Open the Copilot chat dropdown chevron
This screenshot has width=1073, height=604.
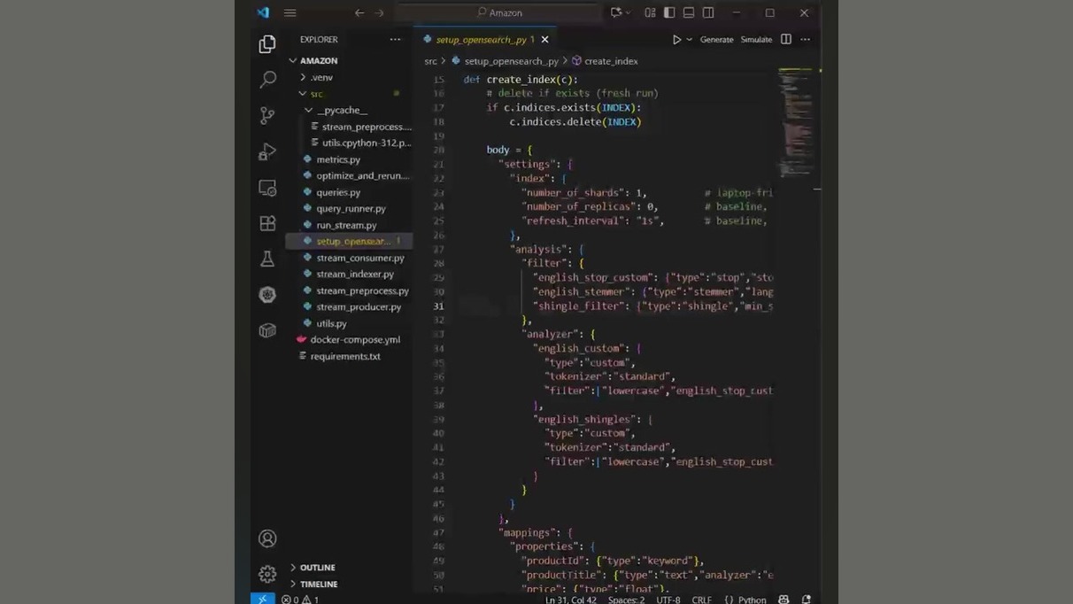[x=629, y=12]
